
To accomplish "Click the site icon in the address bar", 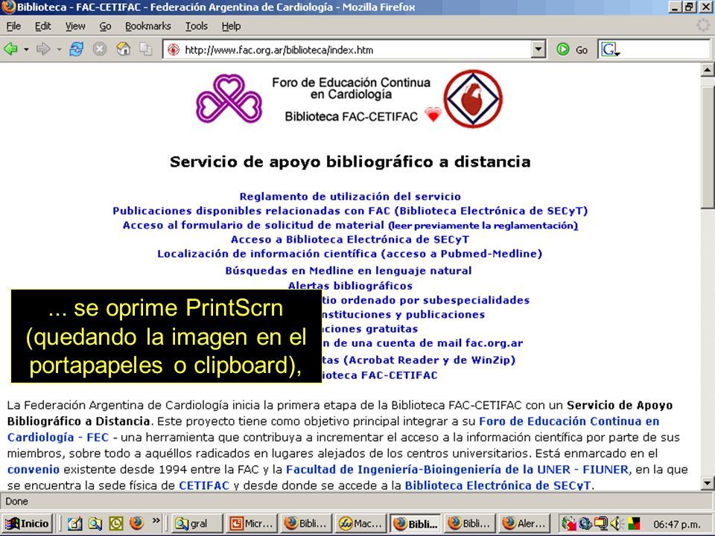I will tap(174, 50).
